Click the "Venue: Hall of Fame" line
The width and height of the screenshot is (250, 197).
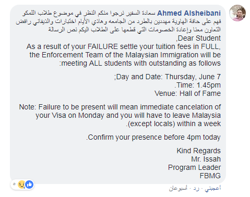pos(187,93)
